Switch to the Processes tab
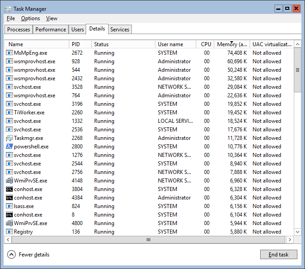Image resolution: width=305 pixels, height=269 pixels. 18,29
